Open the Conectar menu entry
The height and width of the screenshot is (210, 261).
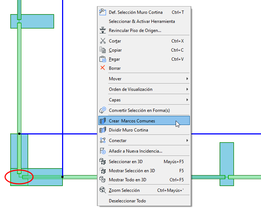144,140
